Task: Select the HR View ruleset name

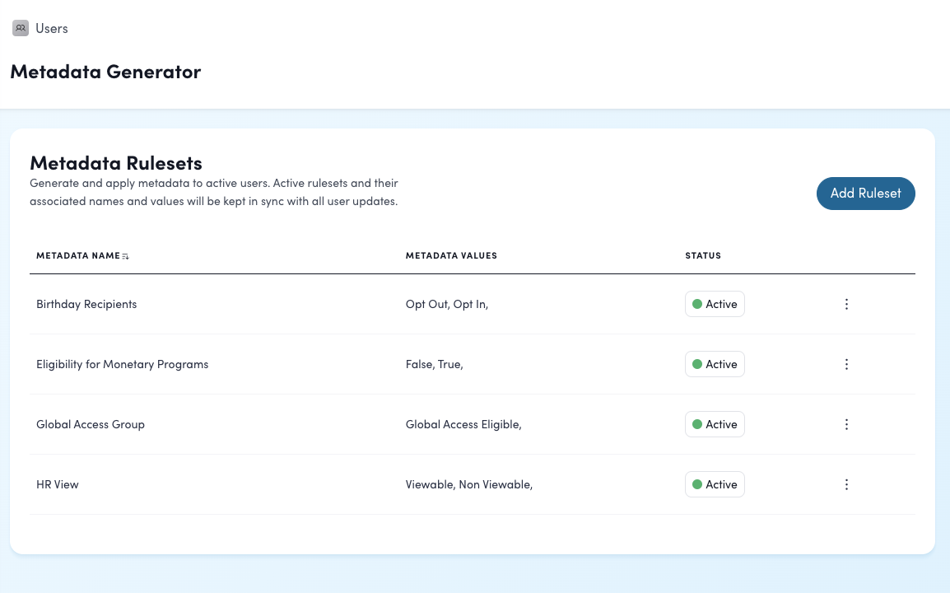Action: [x=58, y=484]
